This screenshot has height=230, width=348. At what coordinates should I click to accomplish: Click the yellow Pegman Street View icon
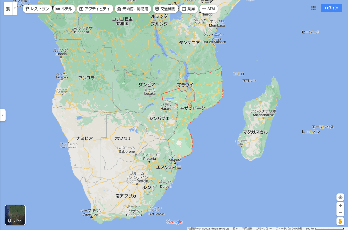[340, 222]
